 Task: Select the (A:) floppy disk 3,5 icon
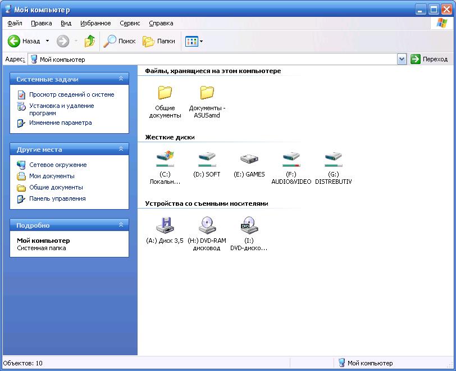pyautogui.click(x=165, y=225)
